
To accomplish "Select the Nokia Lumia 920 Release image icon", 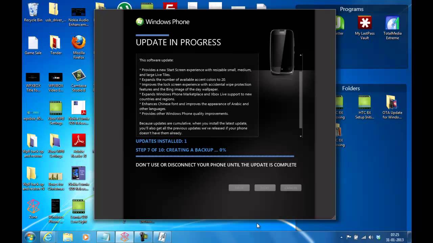I will click(x=78, y=179).
